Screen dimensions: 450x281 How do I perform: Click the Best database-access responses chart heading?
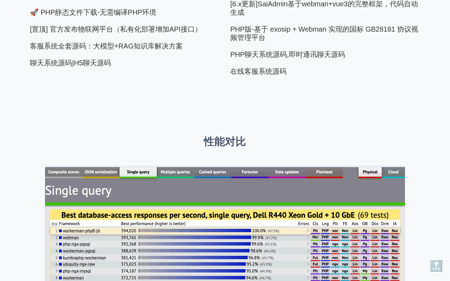(225, 215)
